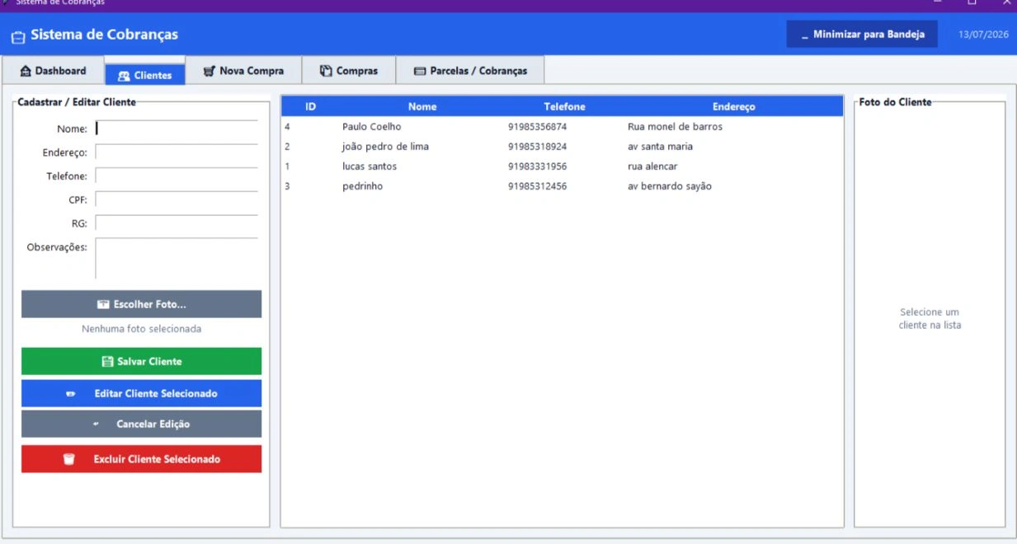This screenshot has width=1017, height=544.
Task: Click the trash can icon on Excluir Cliente
Action: coord(69,459)
